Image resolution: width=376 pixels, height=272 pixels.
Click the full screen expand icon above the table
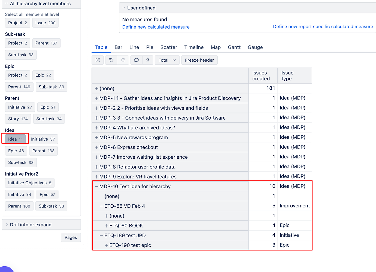point(98,60)
